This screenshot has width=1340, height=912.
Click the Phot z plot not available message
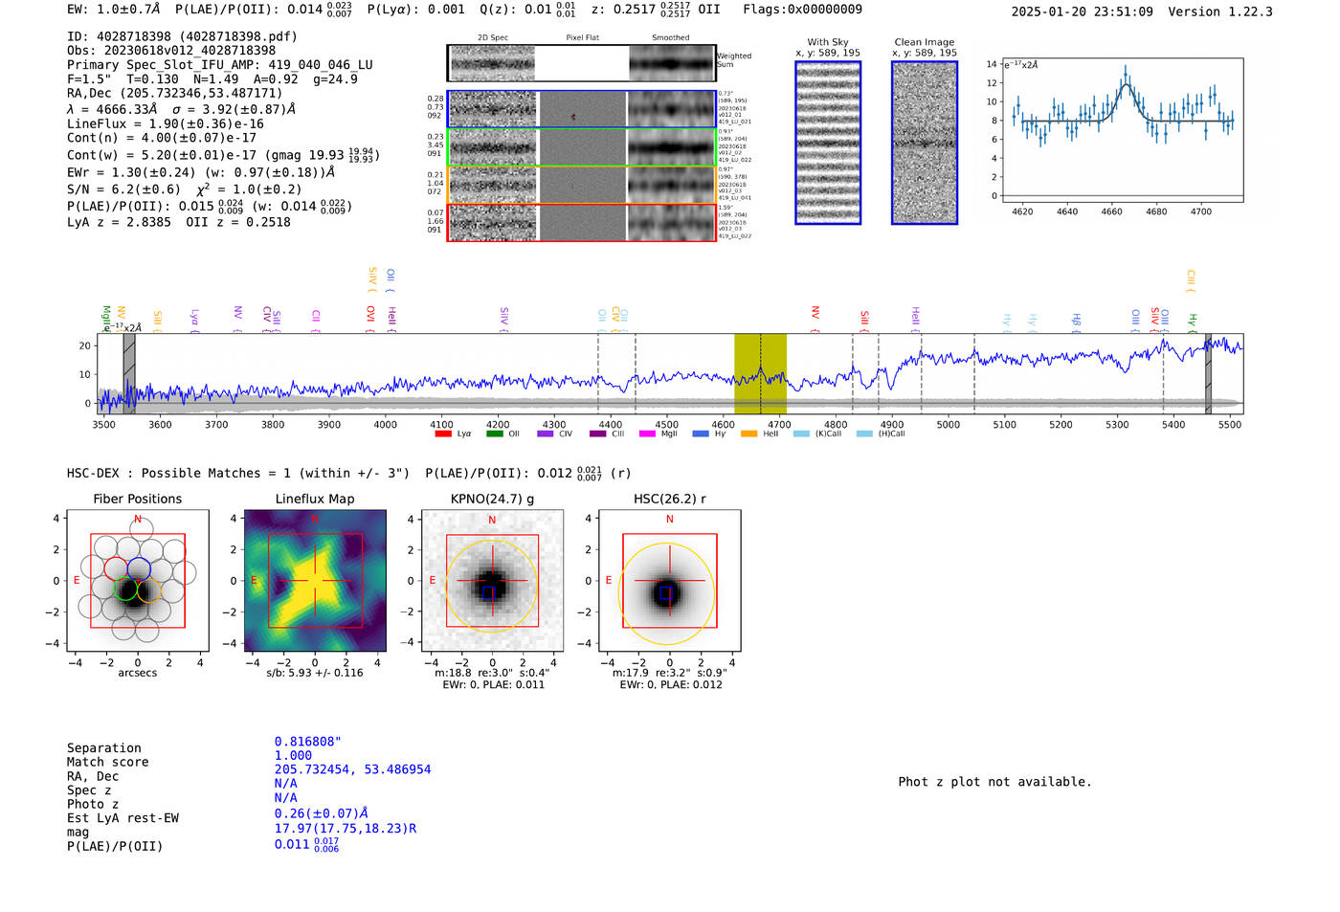(x=994, y=782)
